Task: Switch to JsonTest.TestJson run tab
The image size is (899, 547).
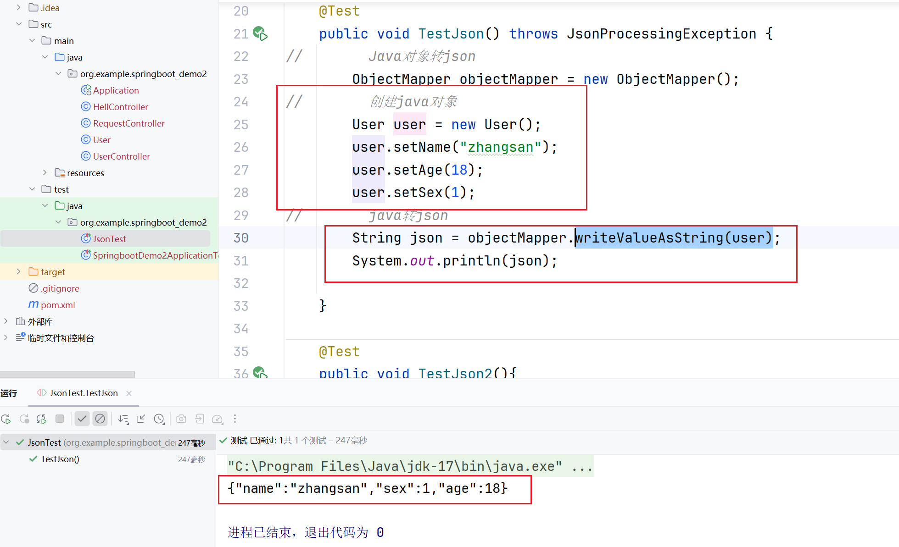Action: pyautogui.click(x=83, y=393)
